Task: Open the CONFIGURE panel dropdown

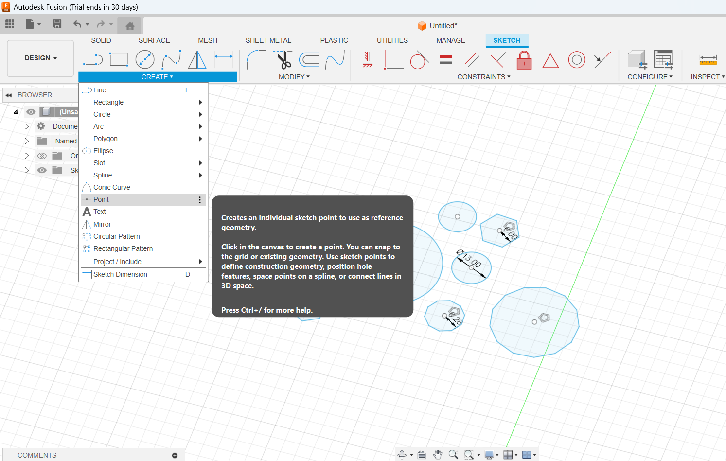Action: (650, 77)
